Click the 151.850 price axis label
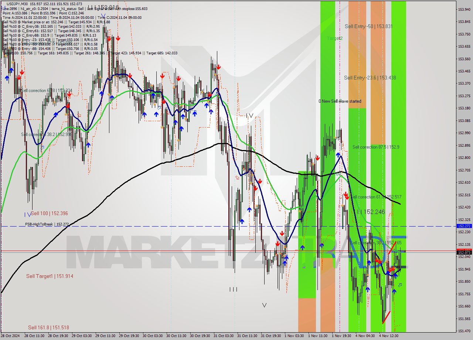This screenshot has height=340, width=473. click(x=464, y=282)
